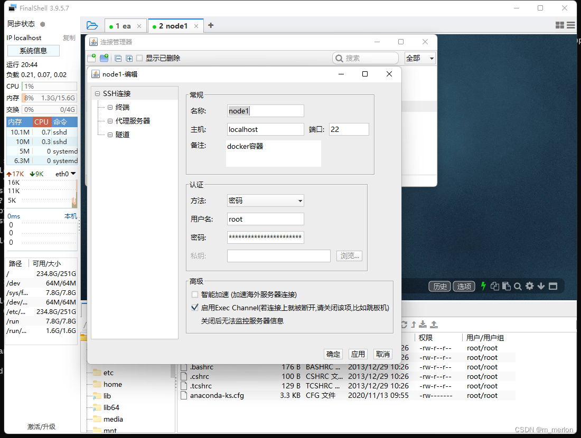Click the 选项 options button

point(464,286)
